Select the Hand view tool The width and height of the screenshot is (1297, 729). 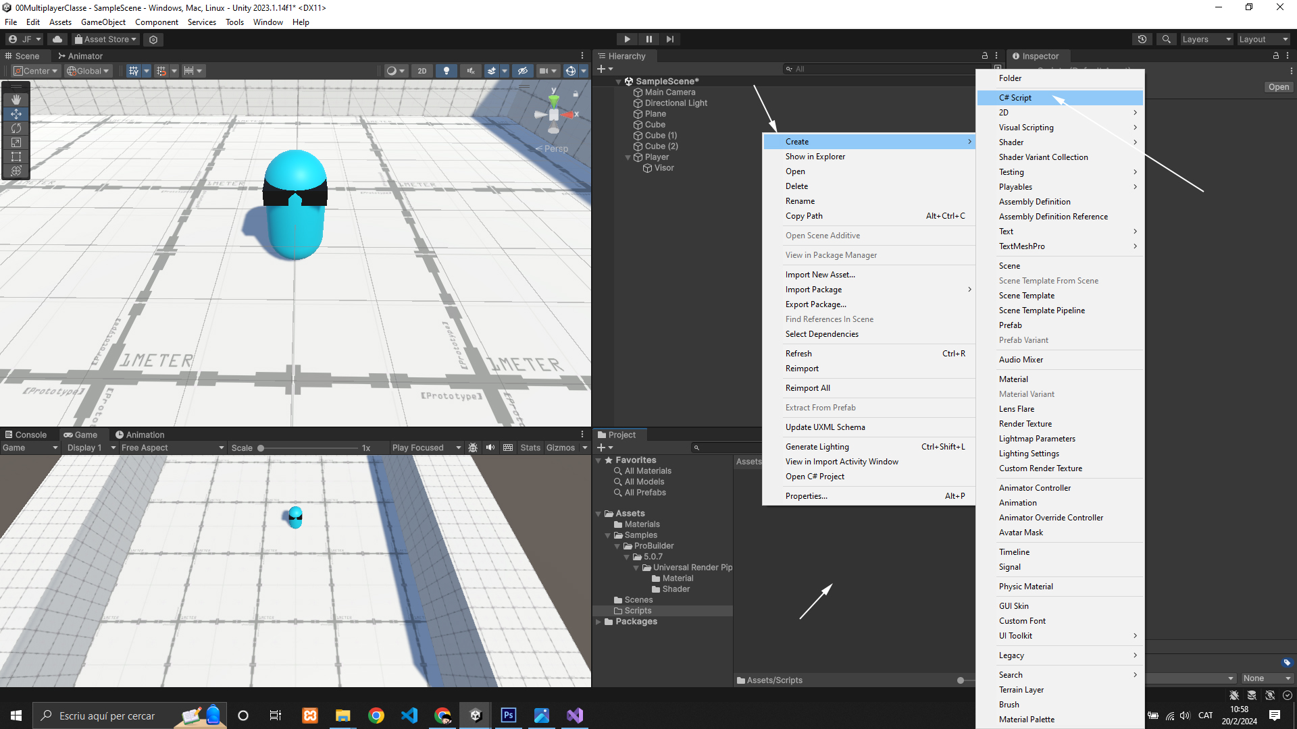click(16, 99)
